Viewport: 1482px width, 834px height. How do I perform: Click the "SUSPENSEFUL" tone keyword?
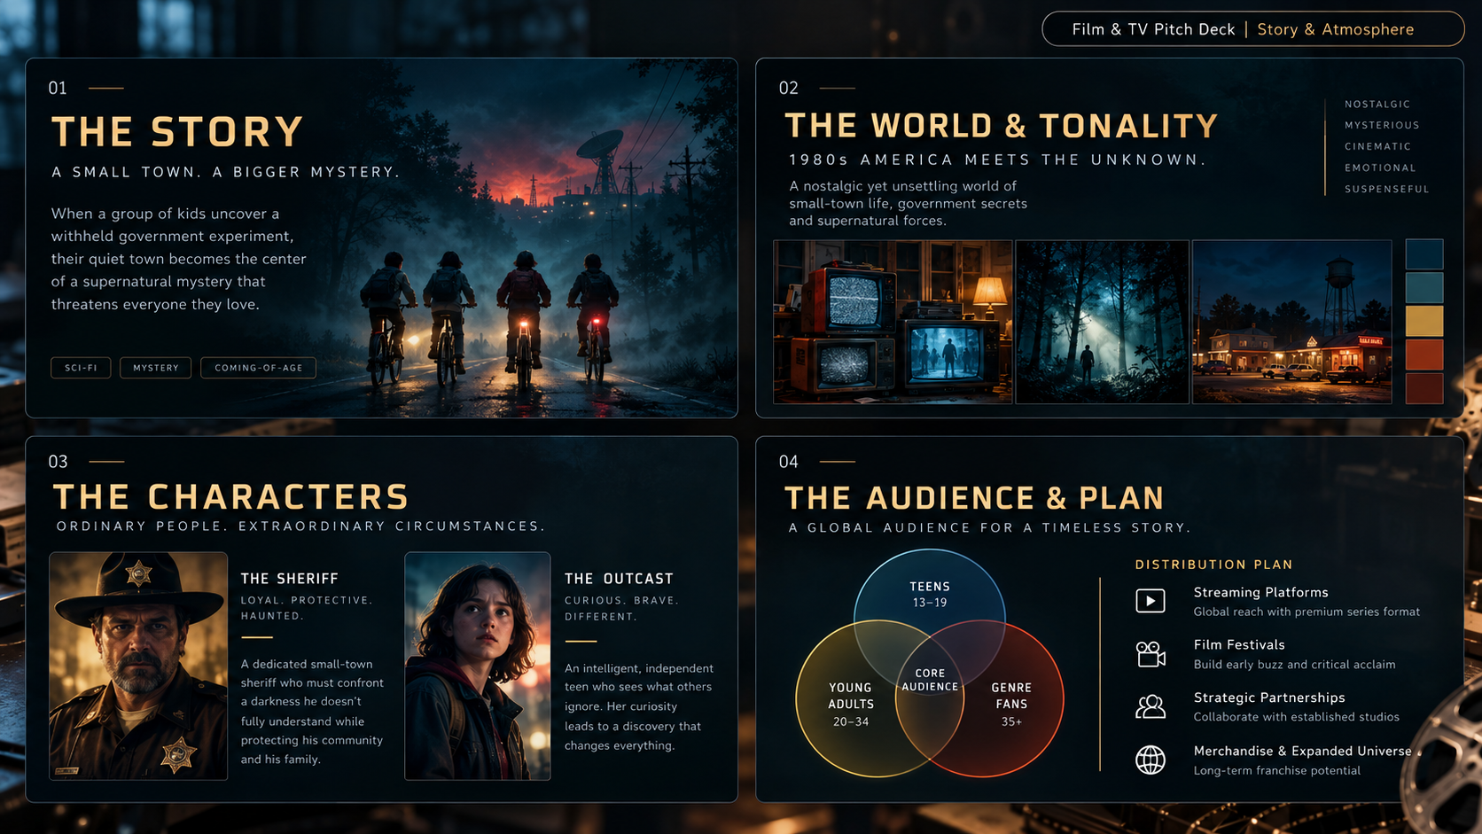(x=1387, y=190)
